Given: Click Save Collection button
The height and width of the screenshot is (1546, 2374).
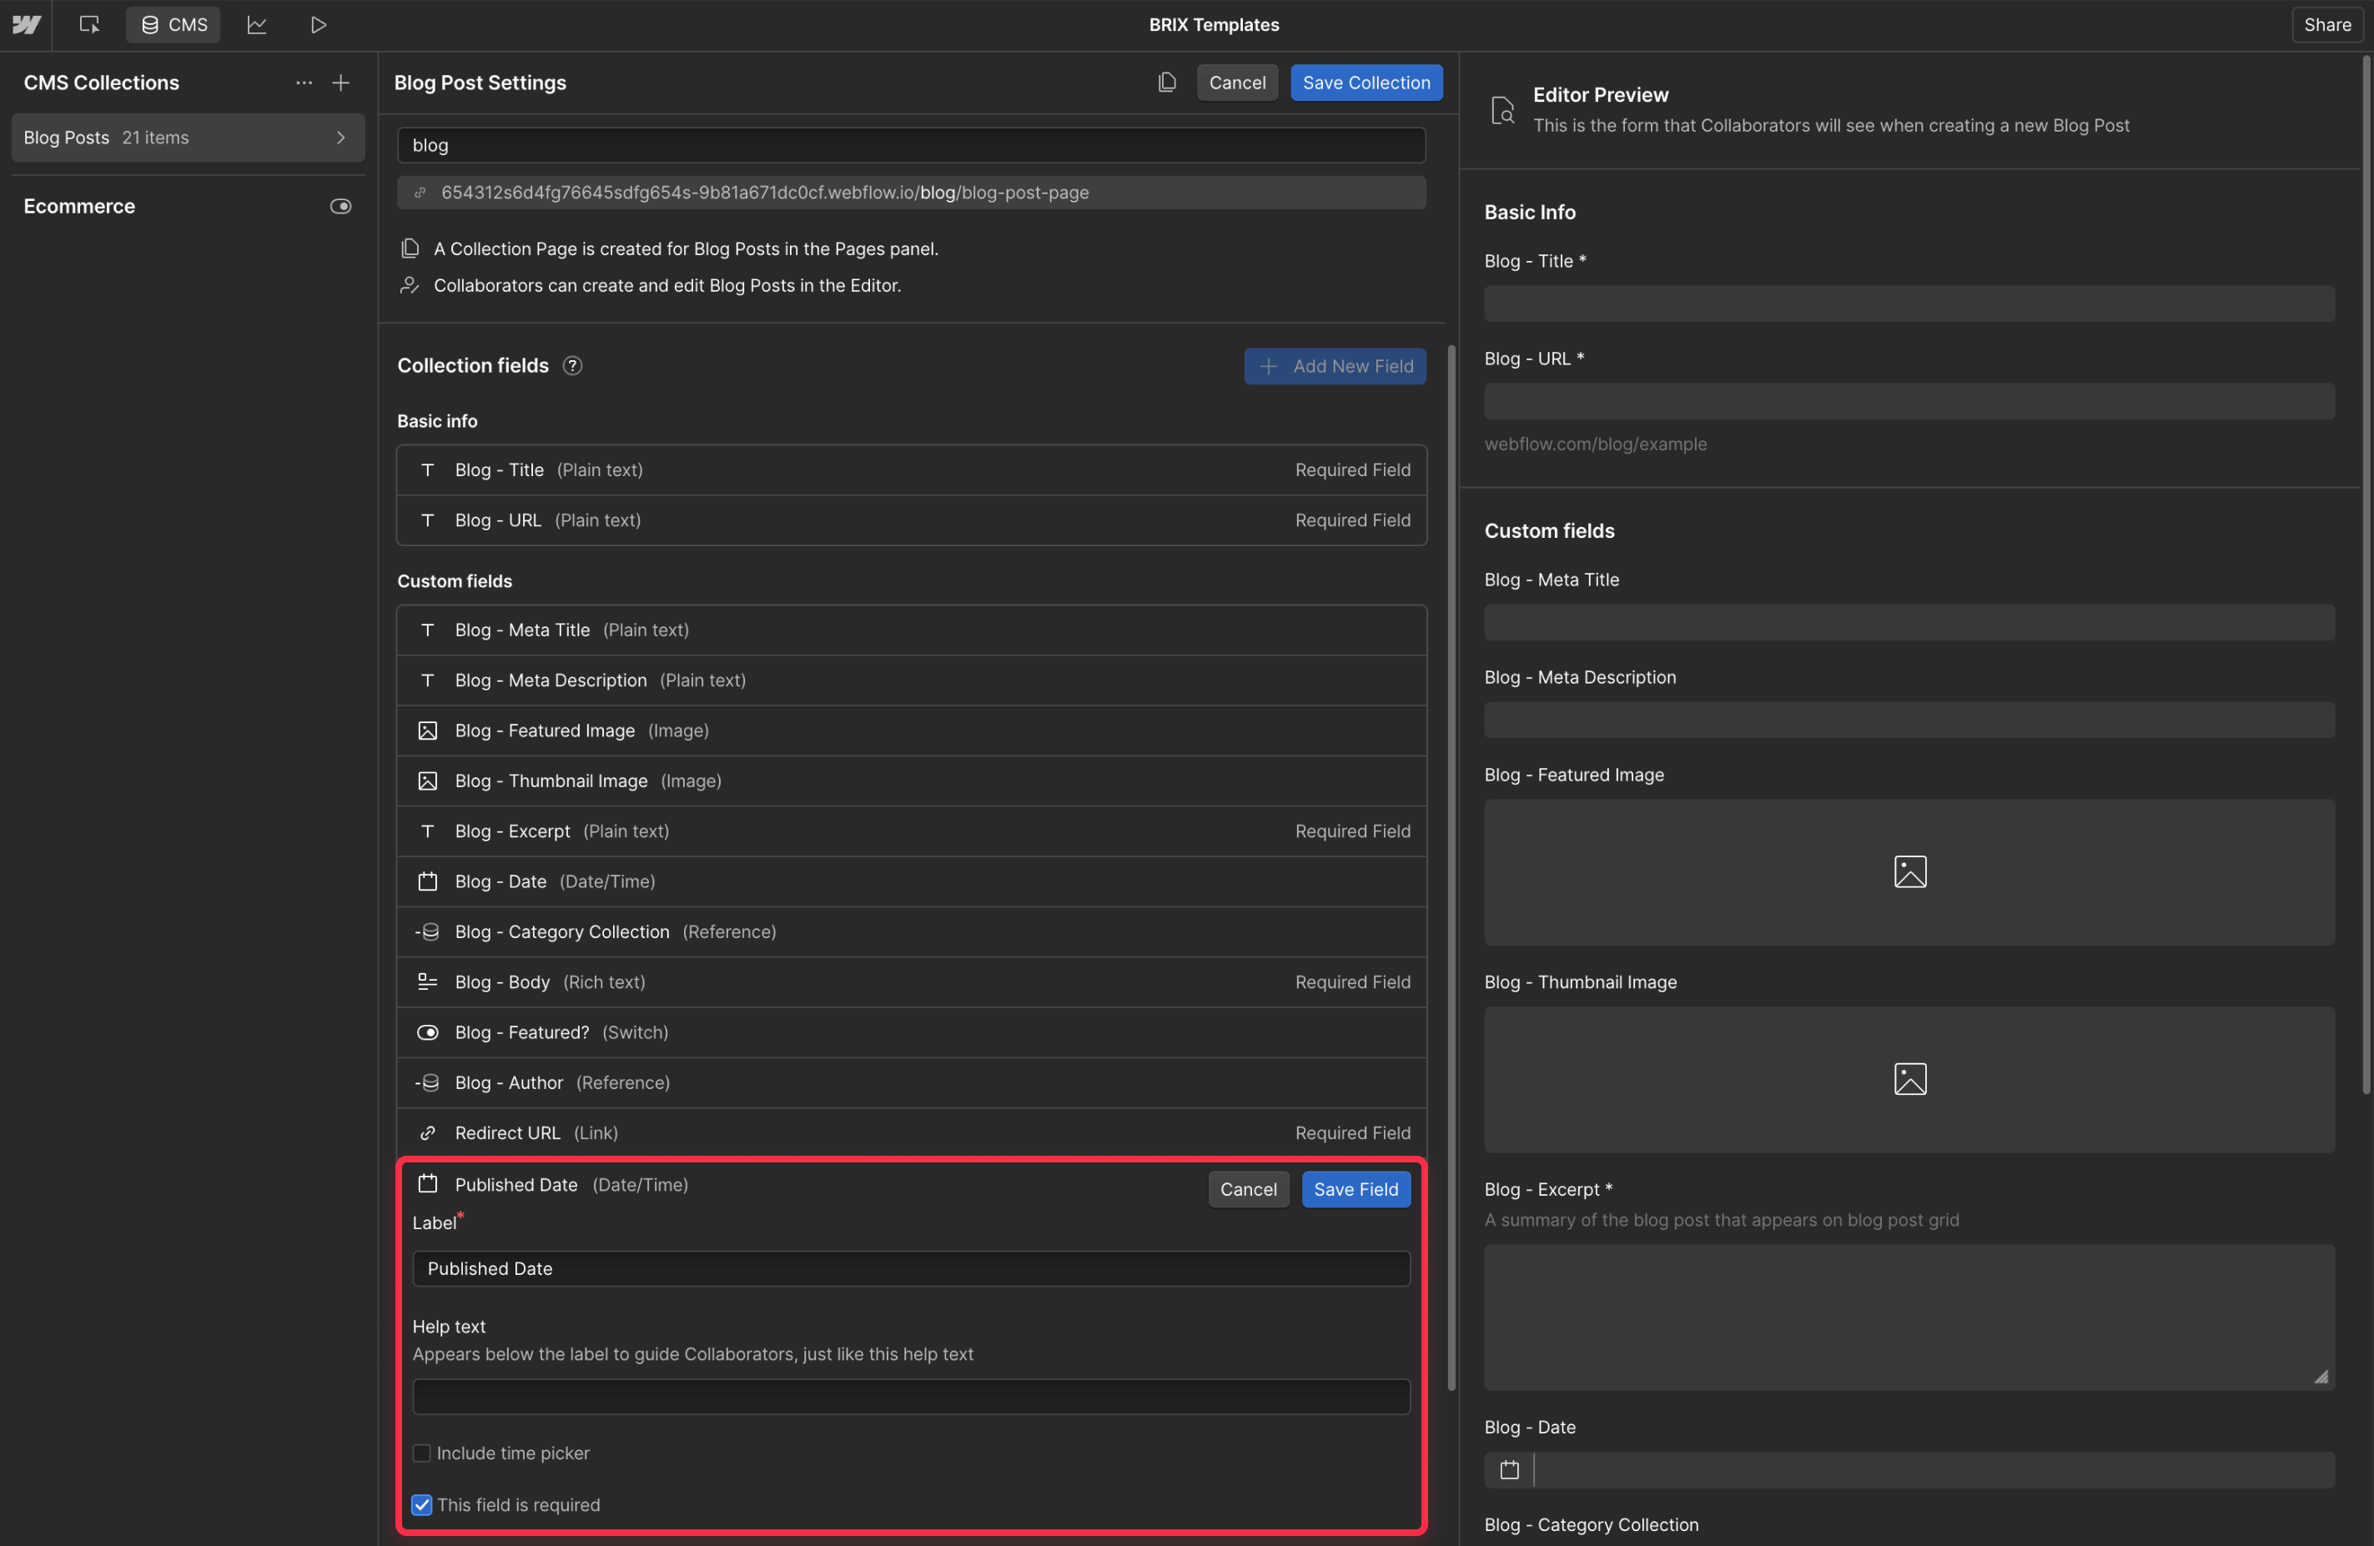Looking at the screenshot, I should [1366, 83].
